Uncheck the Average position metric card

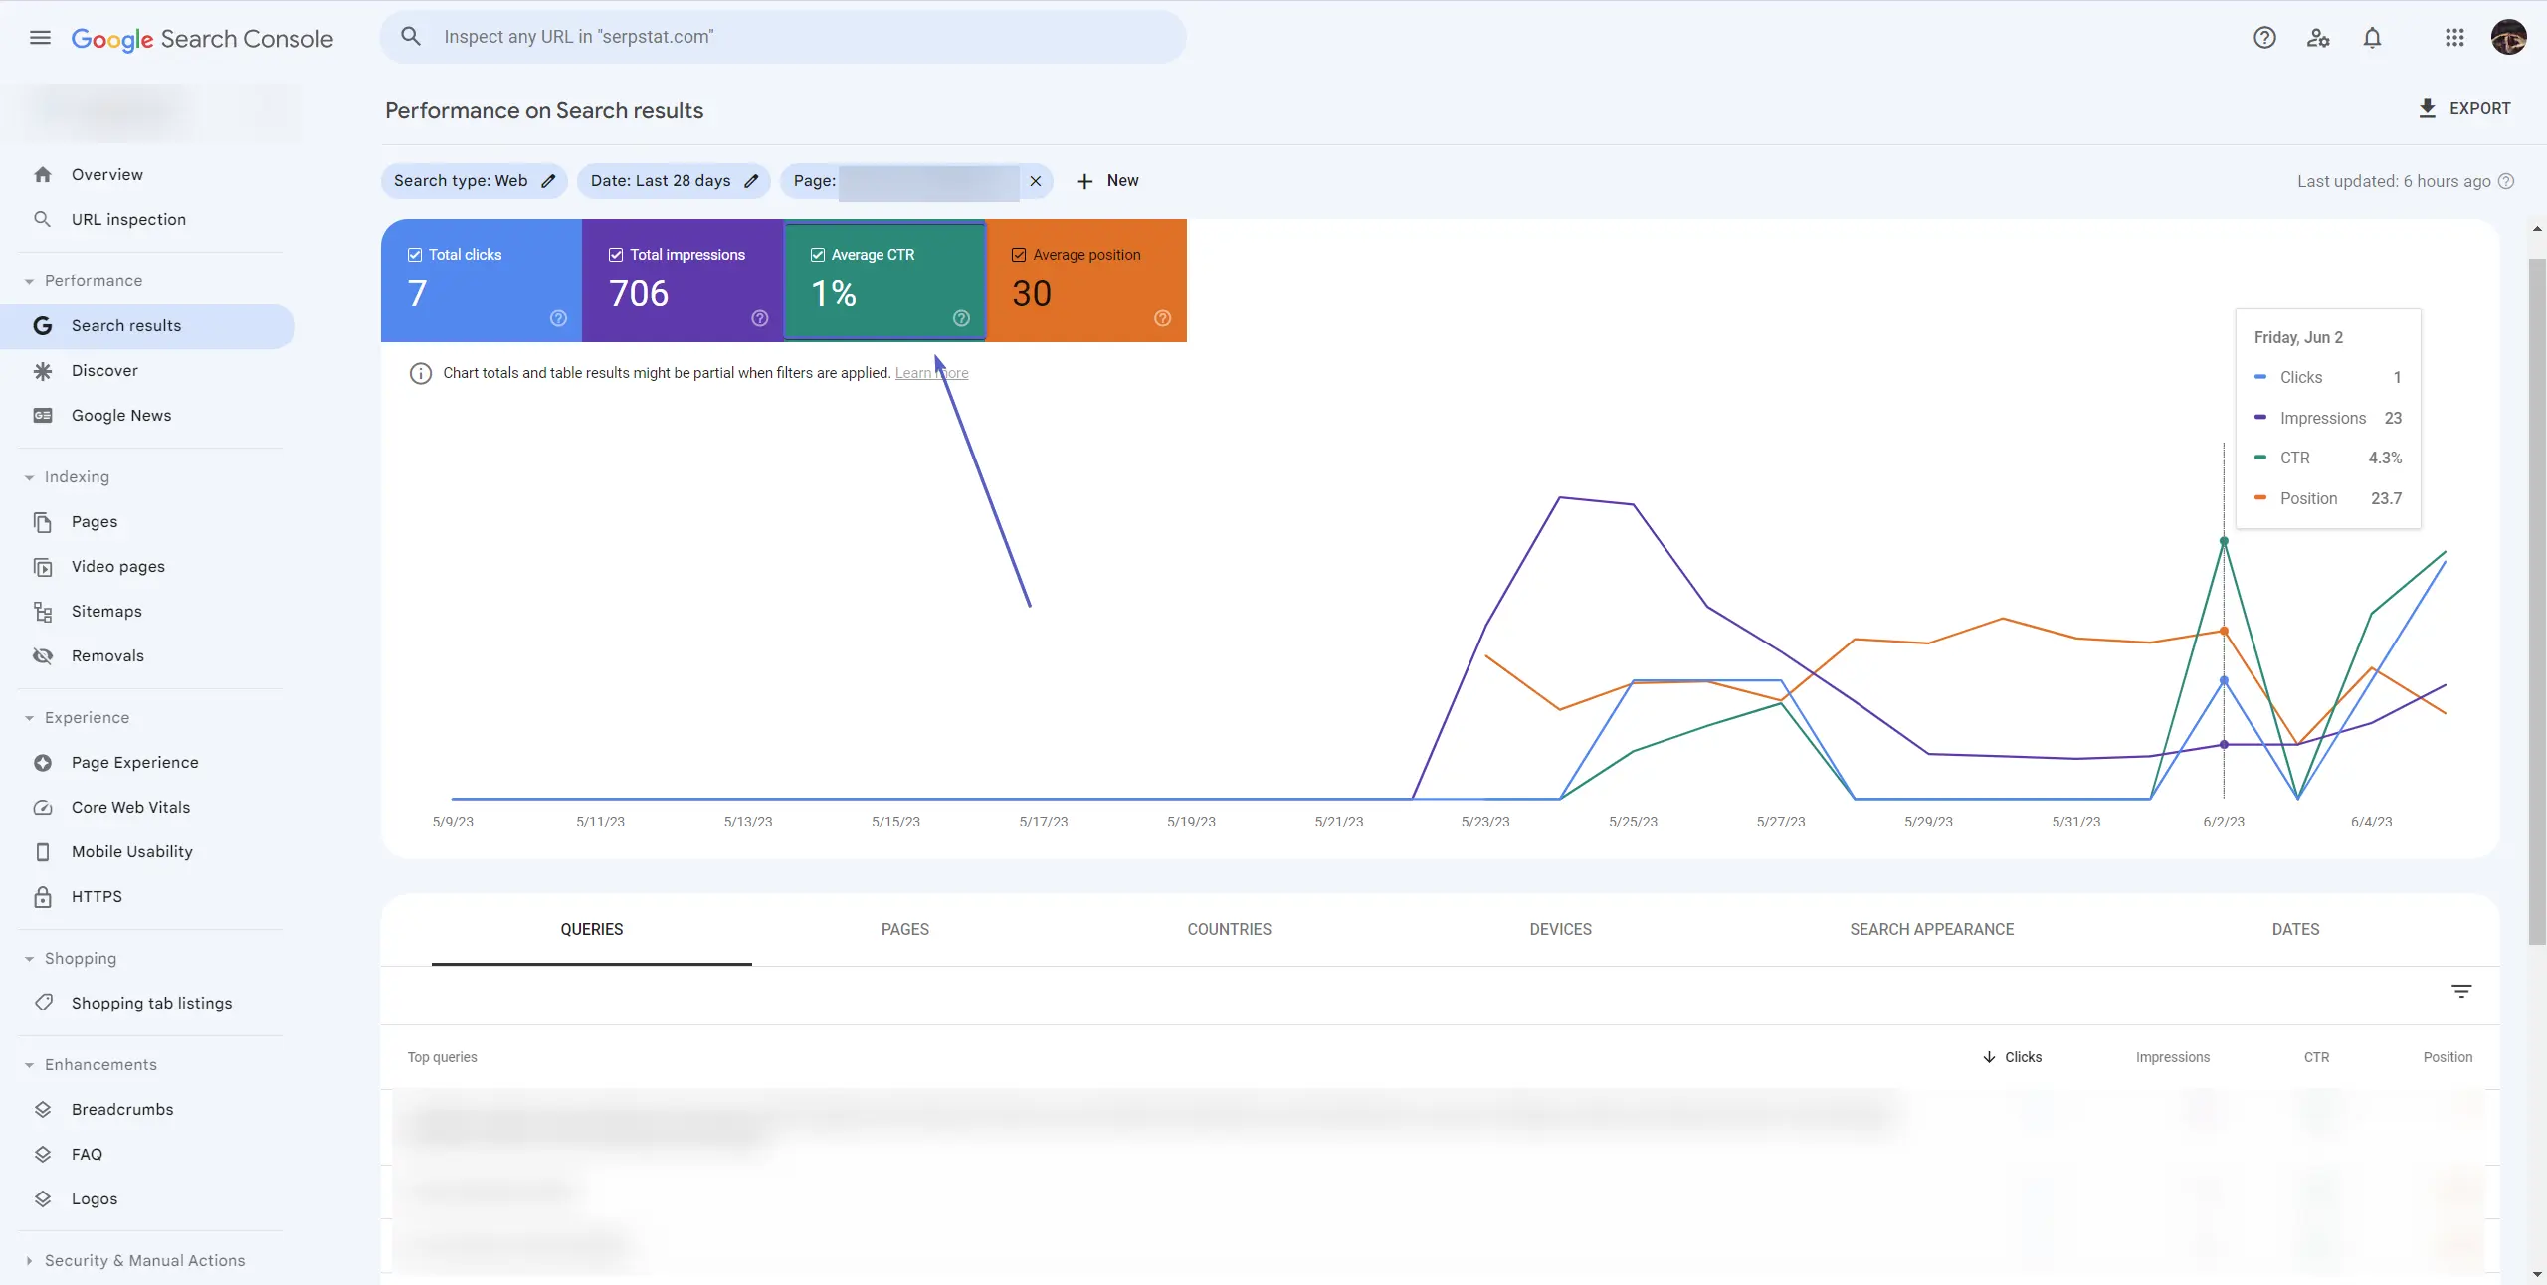point(1018,254)
